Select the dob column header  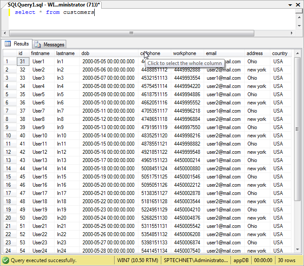pyautogui.click(x=109, y=53)
